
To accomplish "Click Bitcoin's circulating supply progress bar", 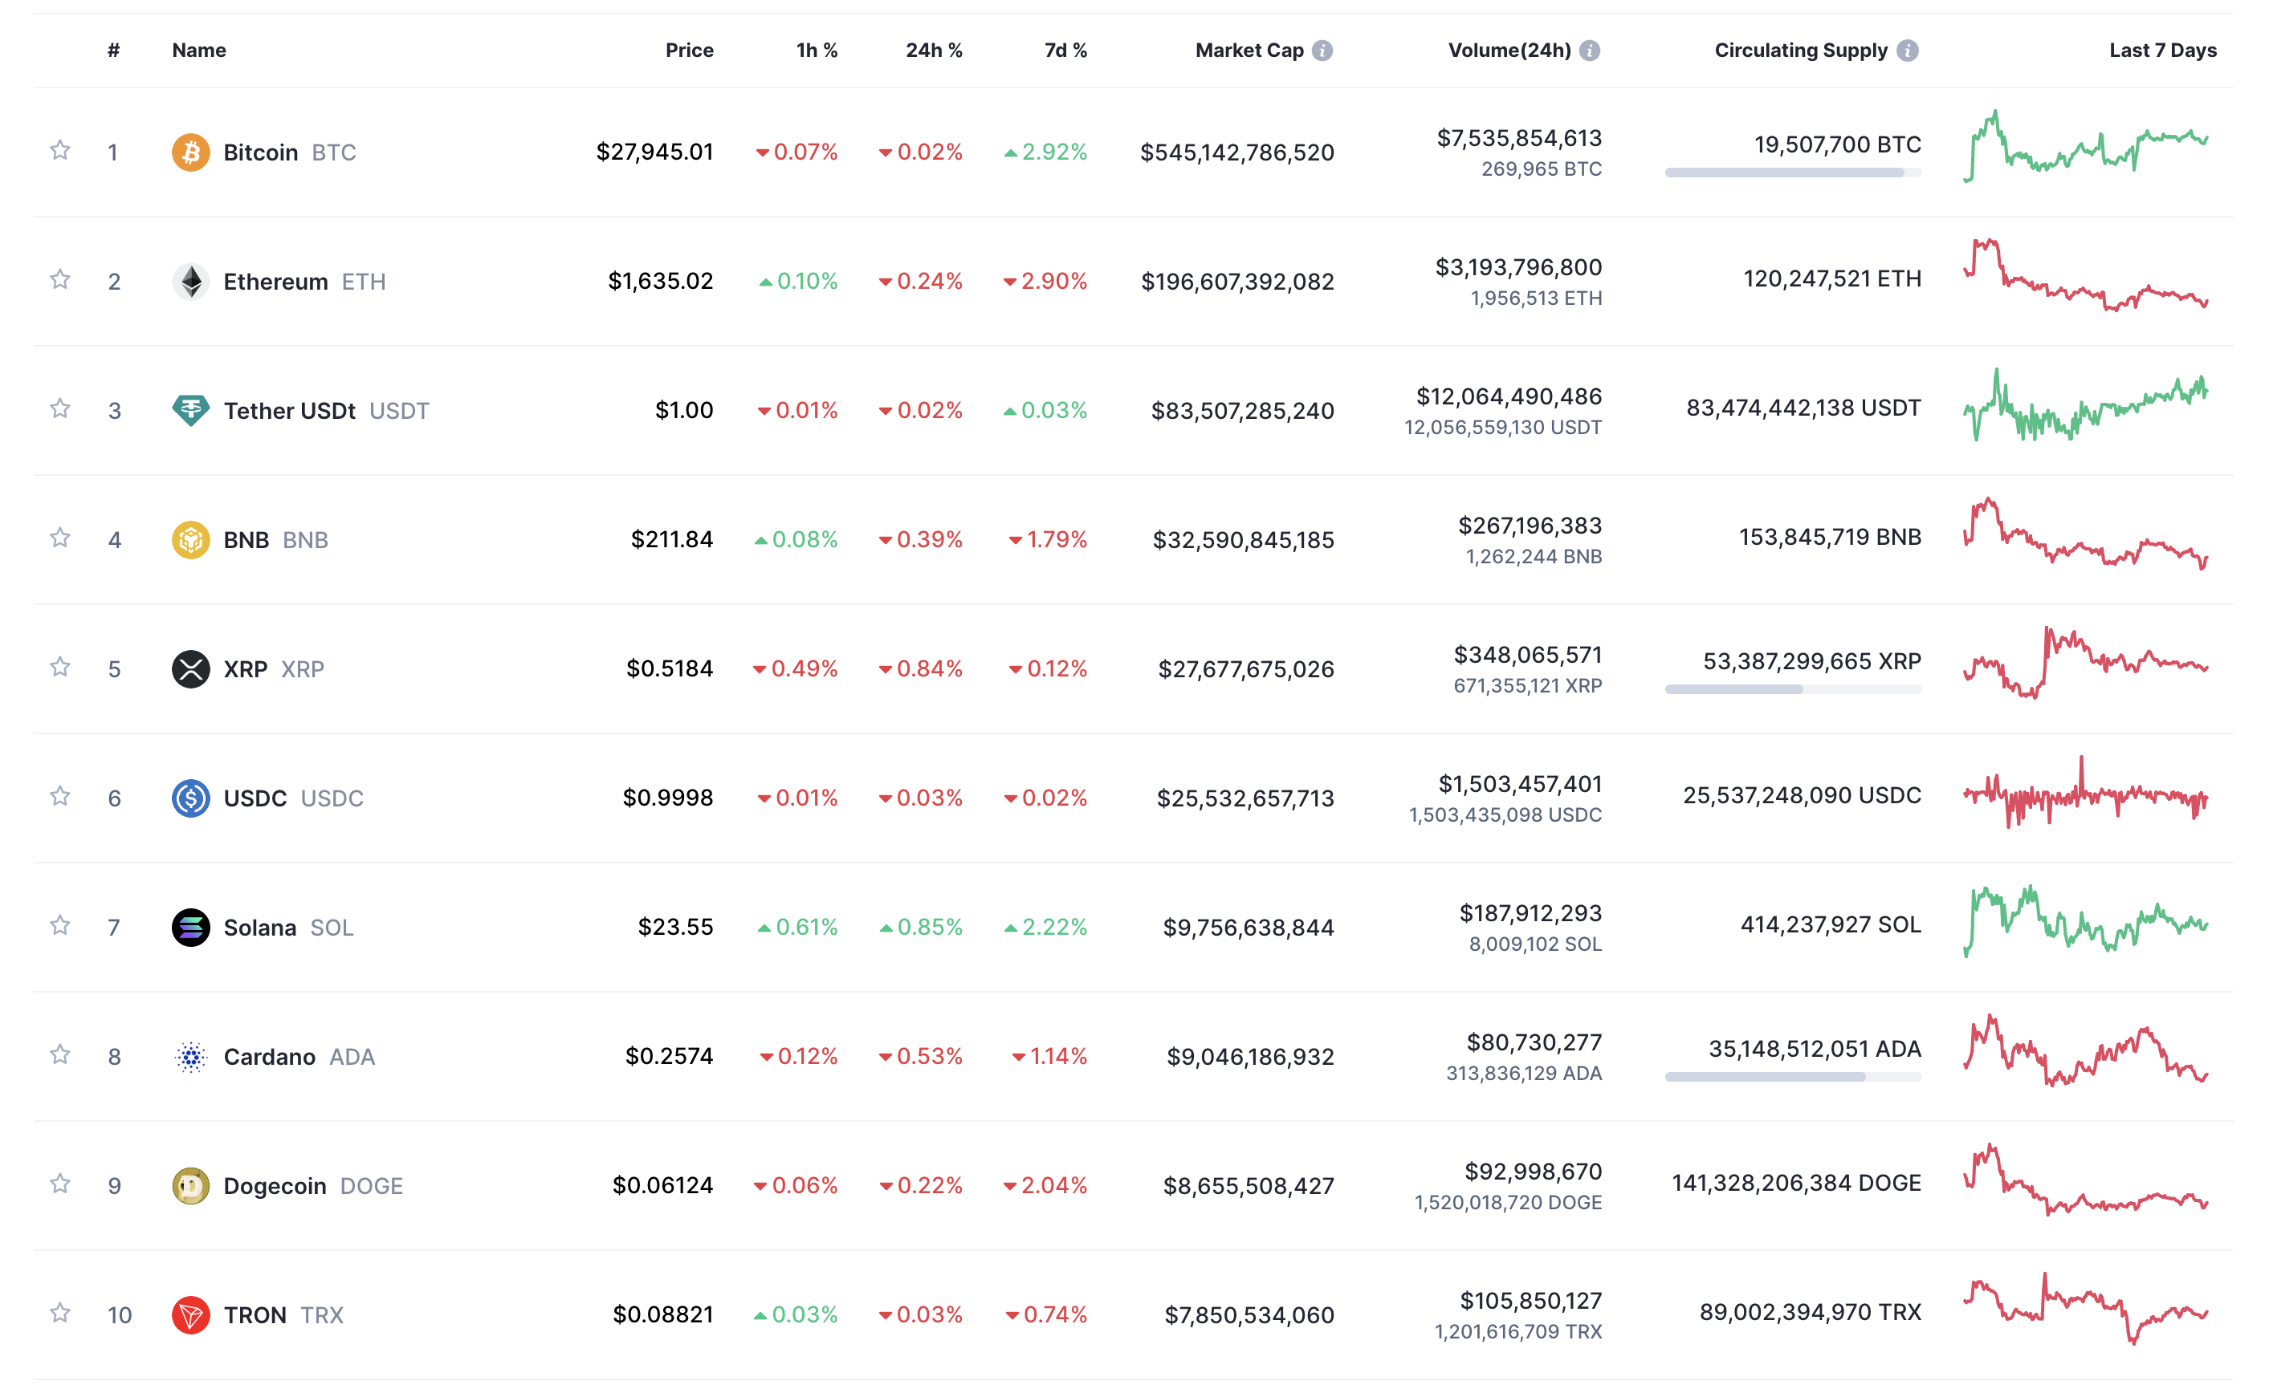I will point(1791,173).
